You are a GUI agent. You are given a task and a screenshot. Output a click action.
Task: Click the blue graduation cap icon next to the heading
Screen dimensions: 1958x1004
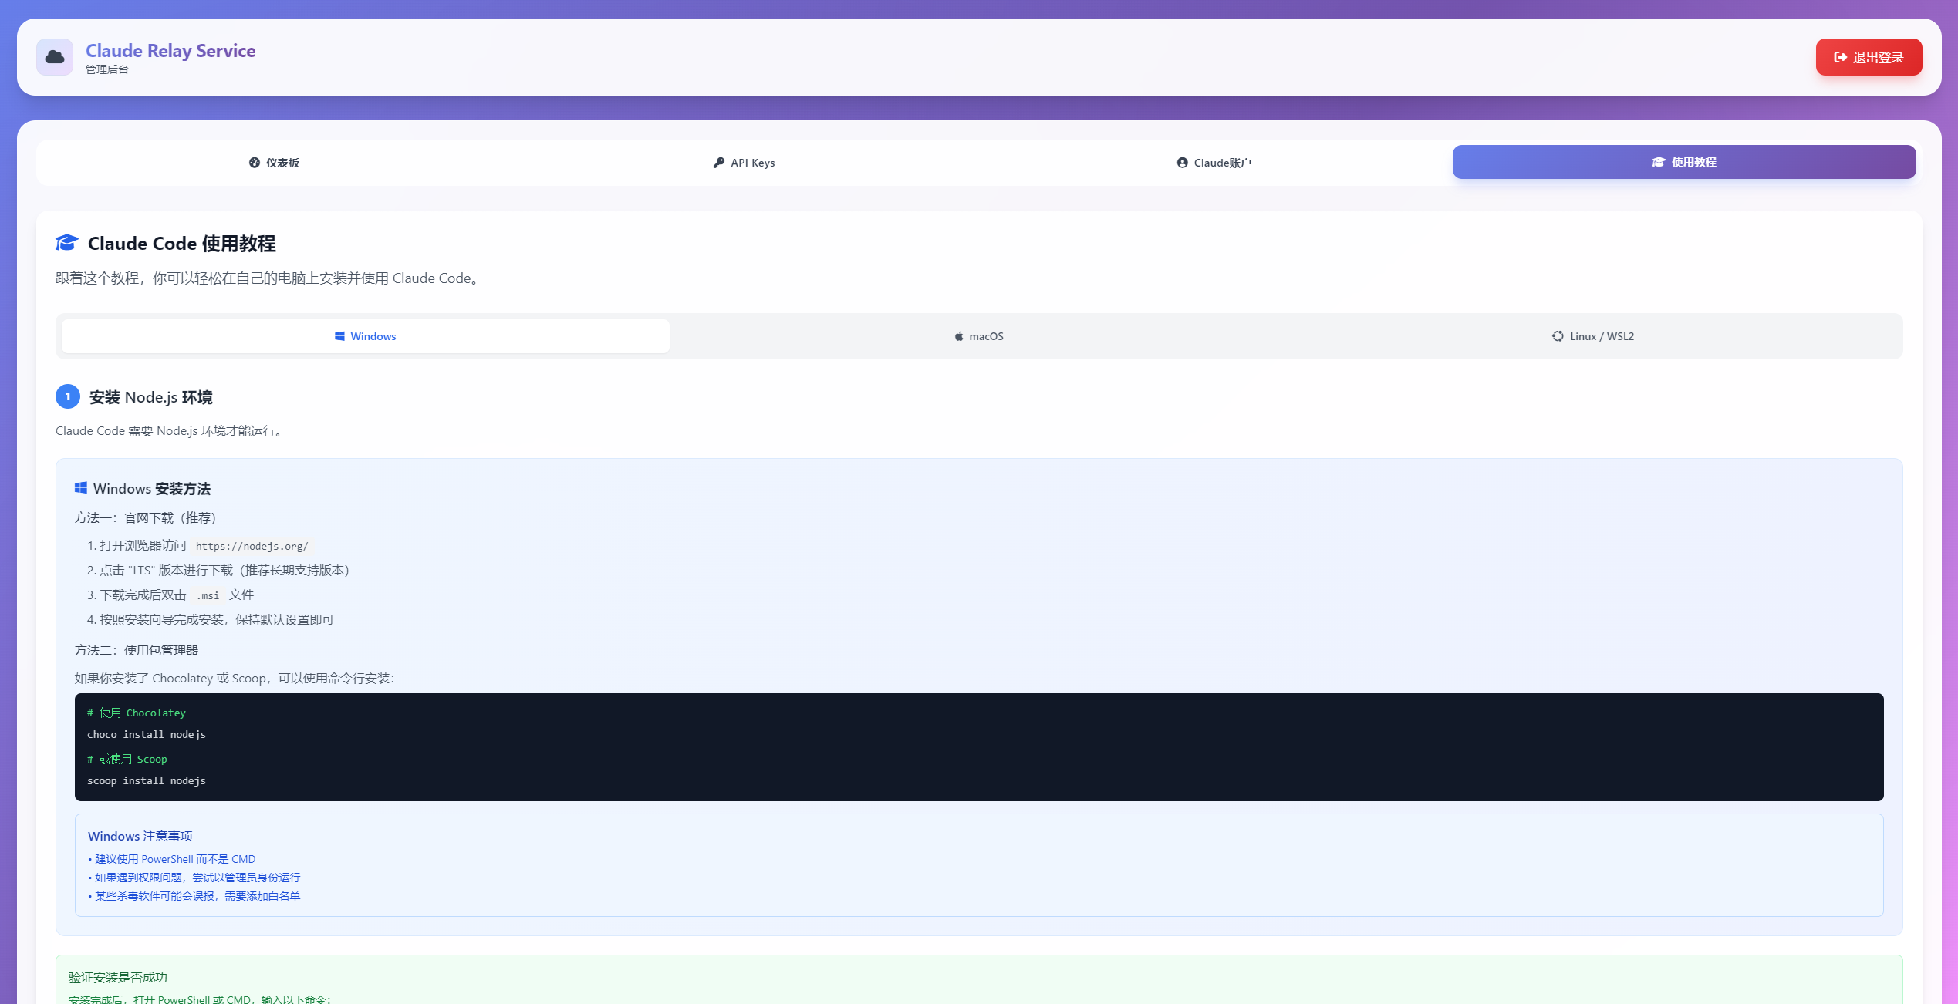(x=67, y=243)
